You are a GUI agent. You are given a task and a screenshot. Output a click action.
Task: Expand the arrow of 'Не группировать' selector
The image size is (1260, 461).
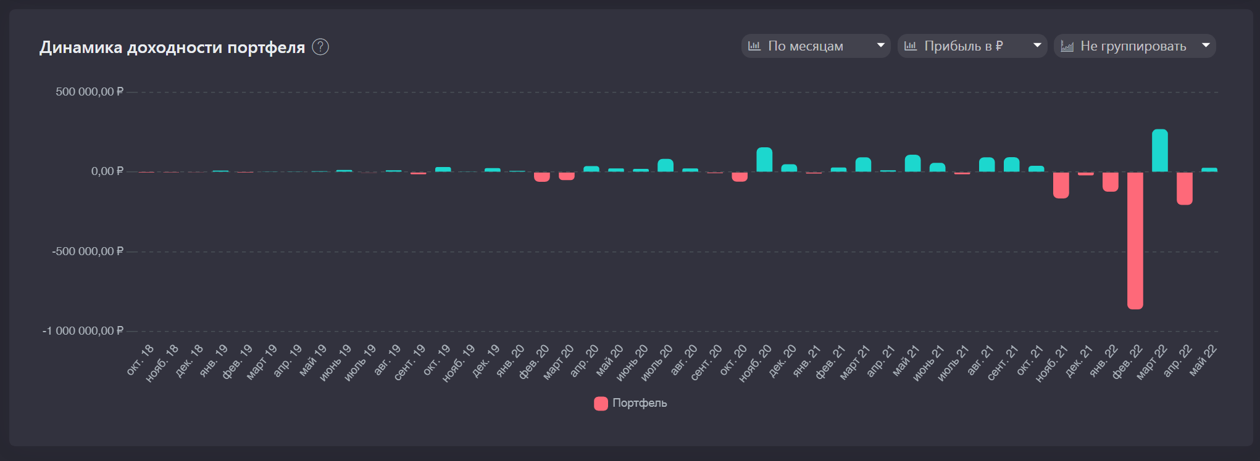[x=1206, y=45]
